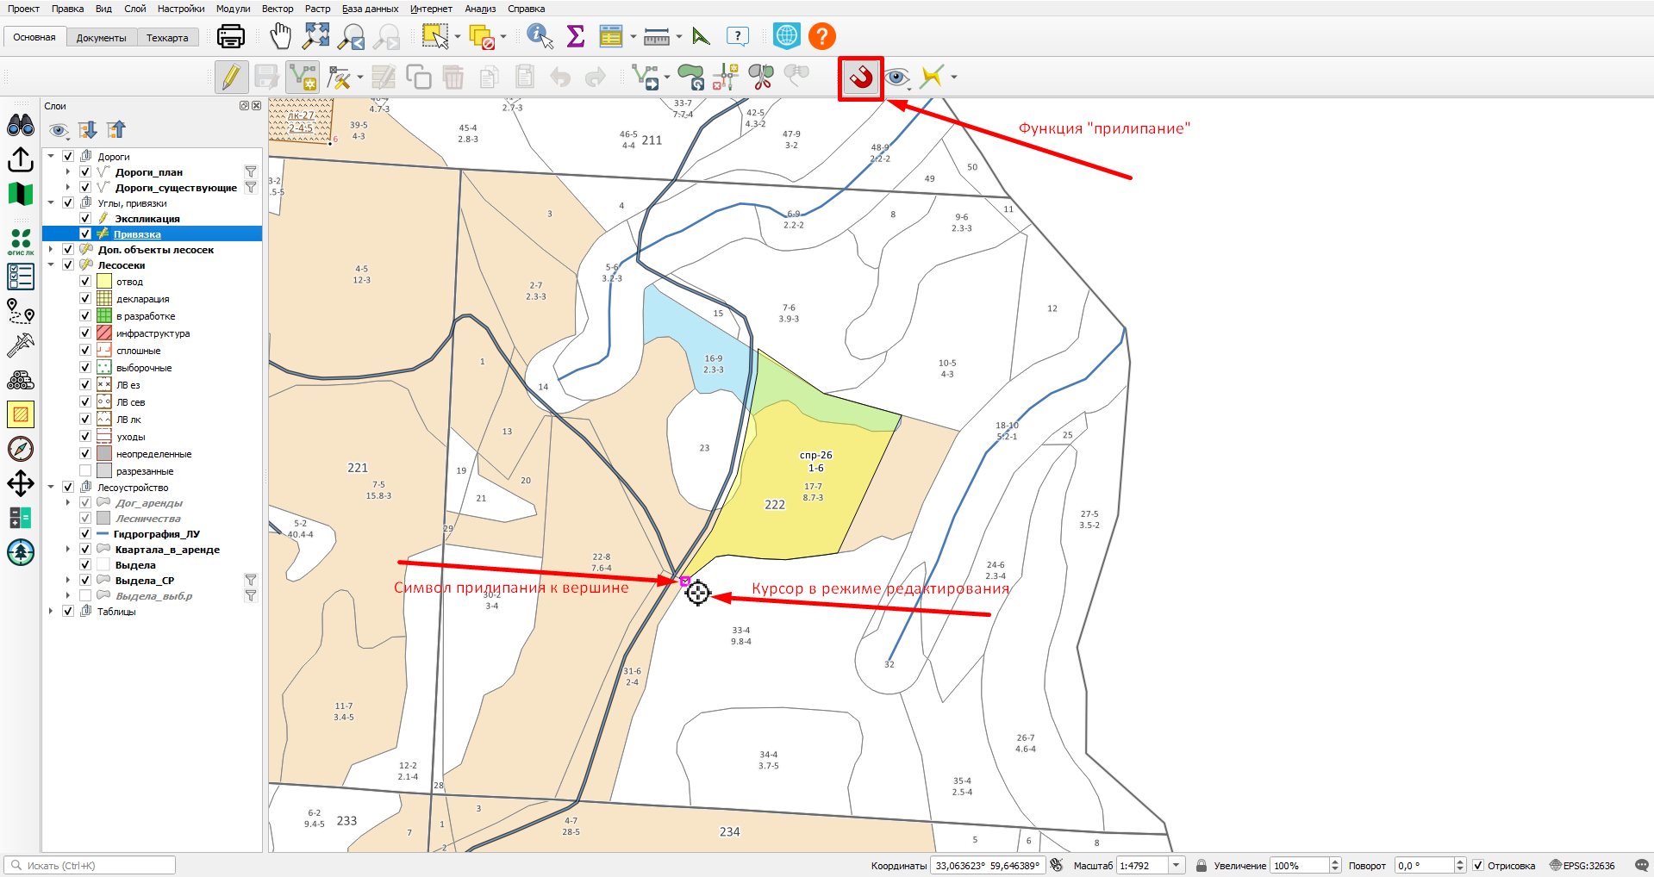Toggle editing with the pencil icon
The height and width of the screenshot is (877, 1654).
click(x=231, y=78)
